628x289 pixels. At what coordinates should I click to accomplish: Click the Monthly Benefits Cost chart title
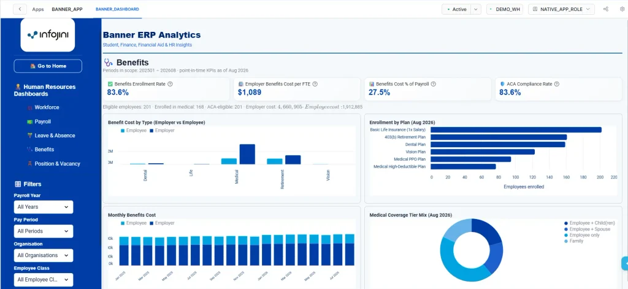pos(132,215)
